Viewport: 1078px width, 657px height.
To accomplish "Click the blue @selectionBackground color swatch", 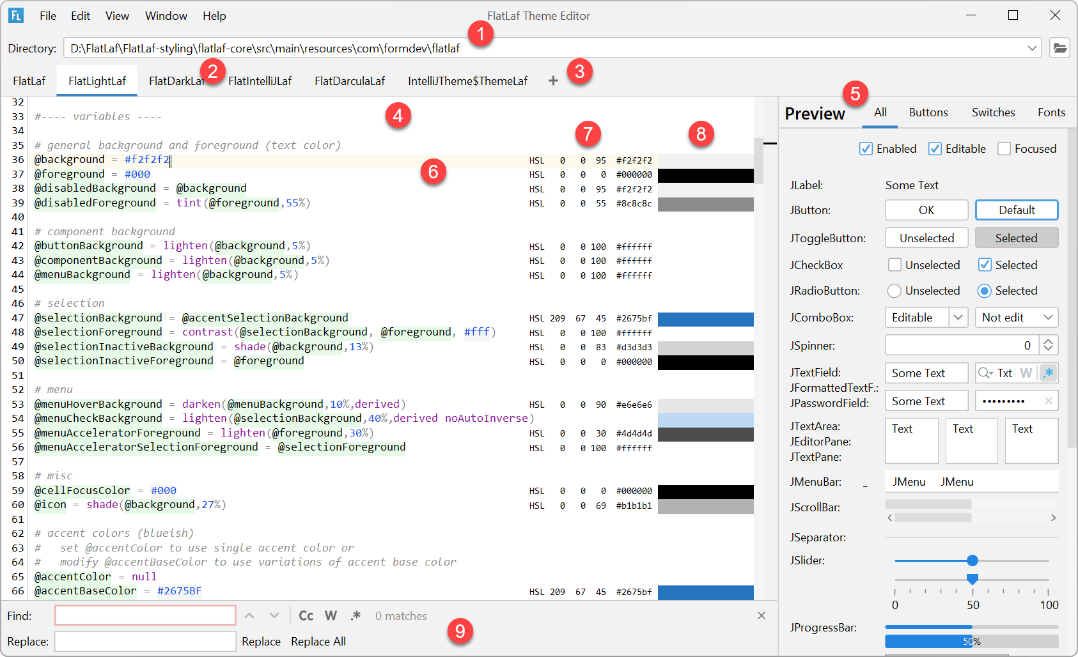I will click(706, 319).
